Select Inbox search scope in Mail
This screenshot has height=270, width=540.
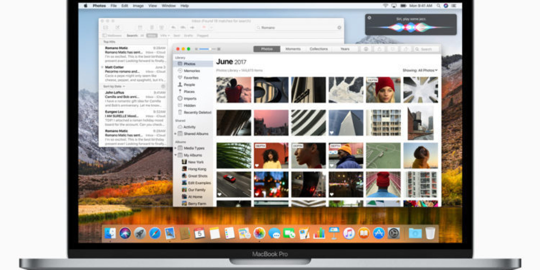click(x=152, y=36)
